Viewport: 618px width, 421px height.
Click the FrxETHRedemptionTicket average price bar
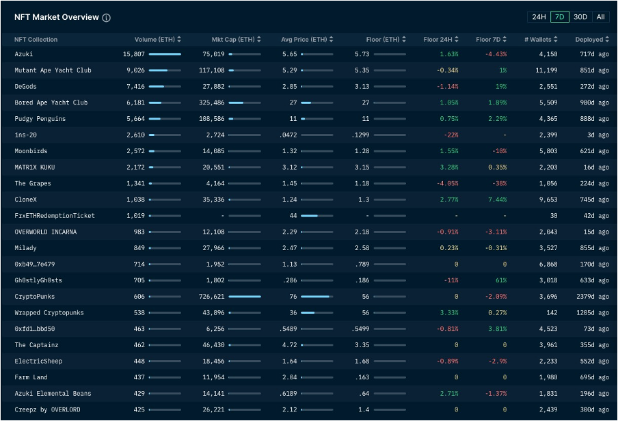317,215
